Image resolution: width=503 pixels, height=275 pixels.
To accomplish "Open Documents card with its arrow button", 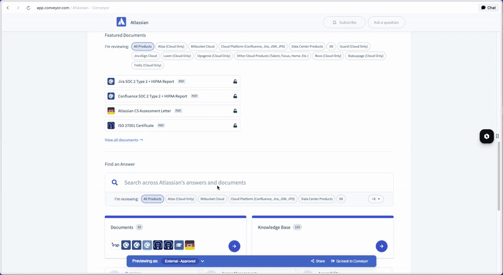I will pyautogui.click(x=234, y=246).
